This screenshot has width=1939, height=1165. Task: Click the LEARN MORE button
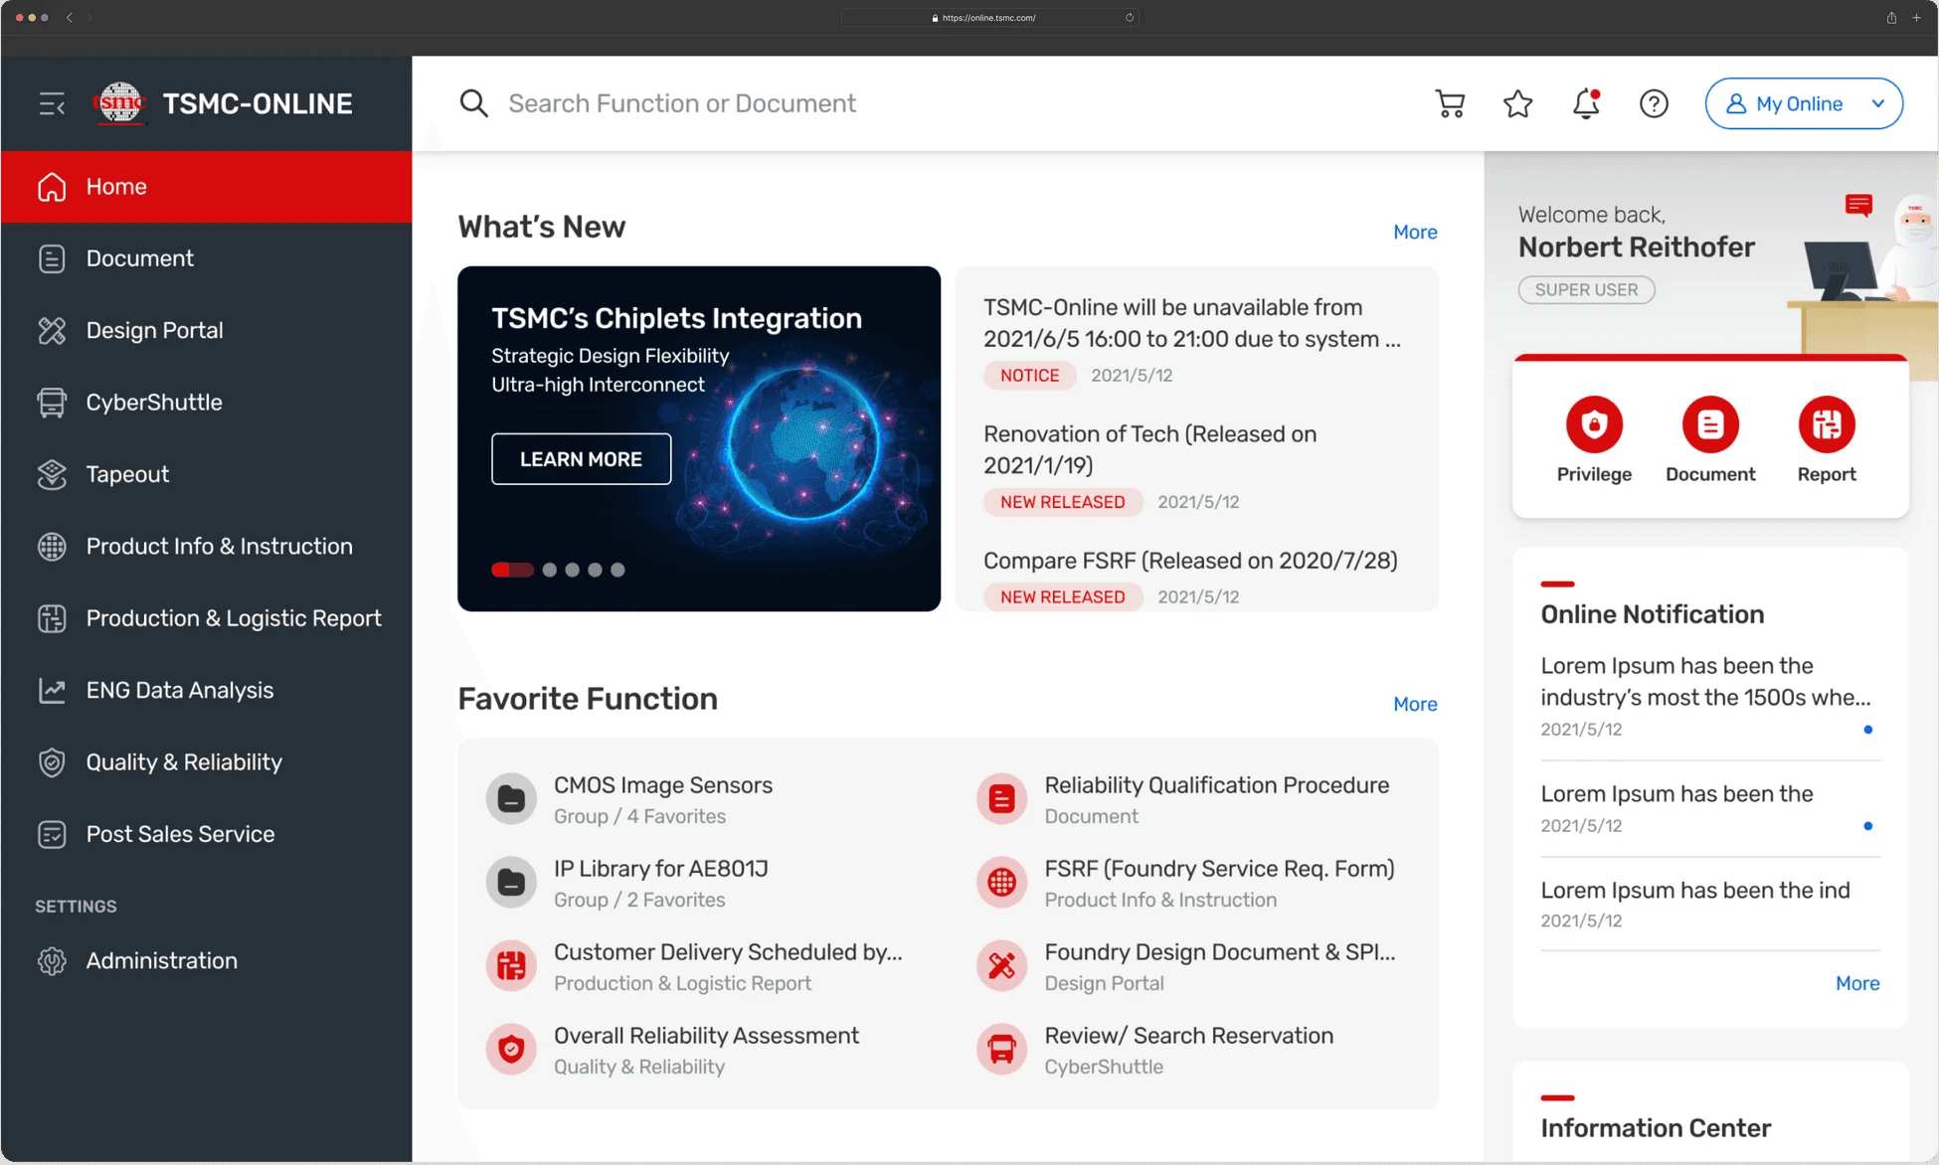tap(581, 459)
